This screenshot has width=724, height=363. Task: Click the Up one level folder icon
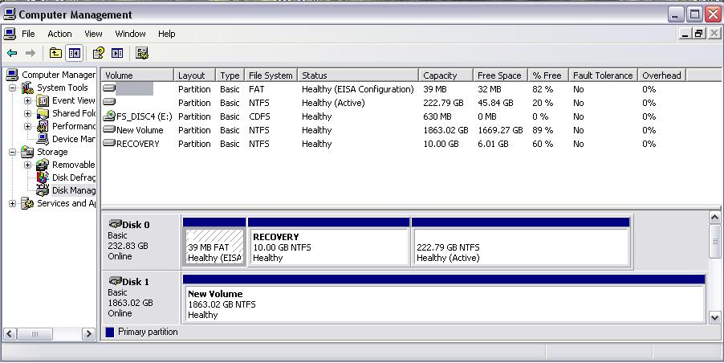[55, 53]
